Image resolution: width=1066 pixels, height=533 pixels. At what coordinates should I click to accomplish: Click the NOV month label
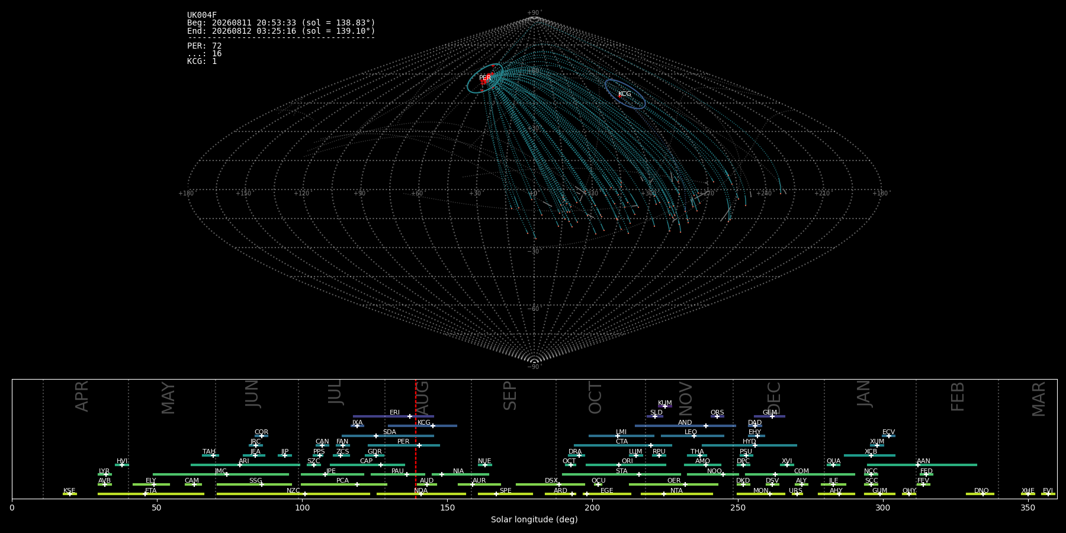pos(685,399)
